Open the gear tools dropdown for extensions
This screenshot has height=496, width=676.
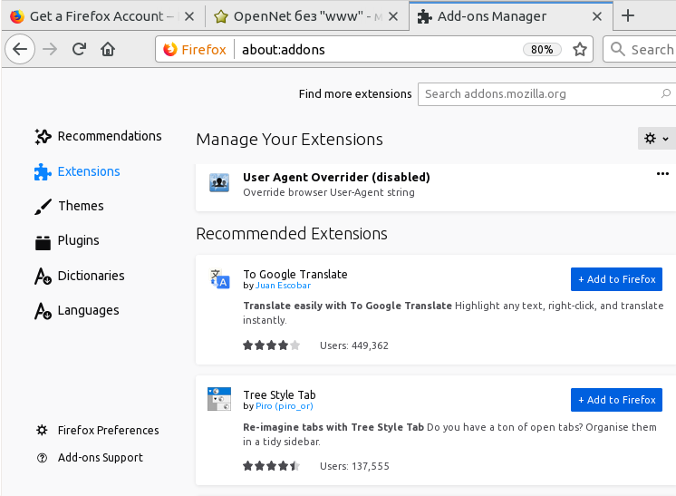(656, 139)
